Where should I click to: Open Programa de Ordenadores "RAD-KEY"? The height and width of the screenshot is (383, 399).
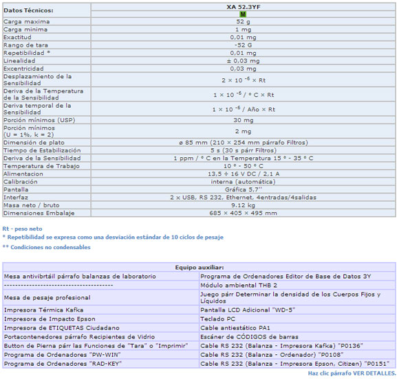click(x=63, y=364)
